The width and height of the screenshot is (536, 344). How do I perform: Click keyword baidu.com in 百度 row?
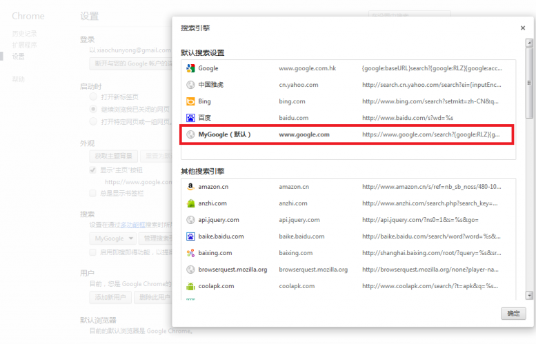(x=294, y=118)
